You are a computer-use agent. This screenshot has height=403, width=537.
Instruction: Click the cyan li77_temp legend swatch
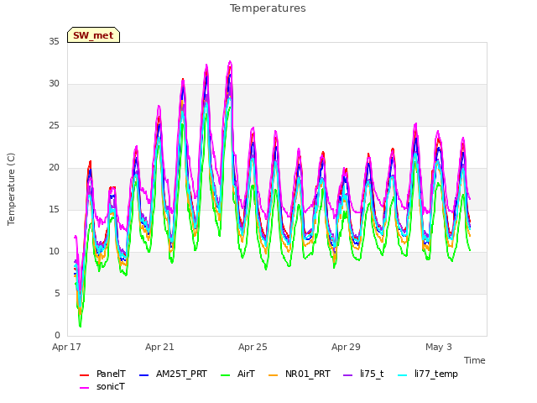click(x=403, y=375)
